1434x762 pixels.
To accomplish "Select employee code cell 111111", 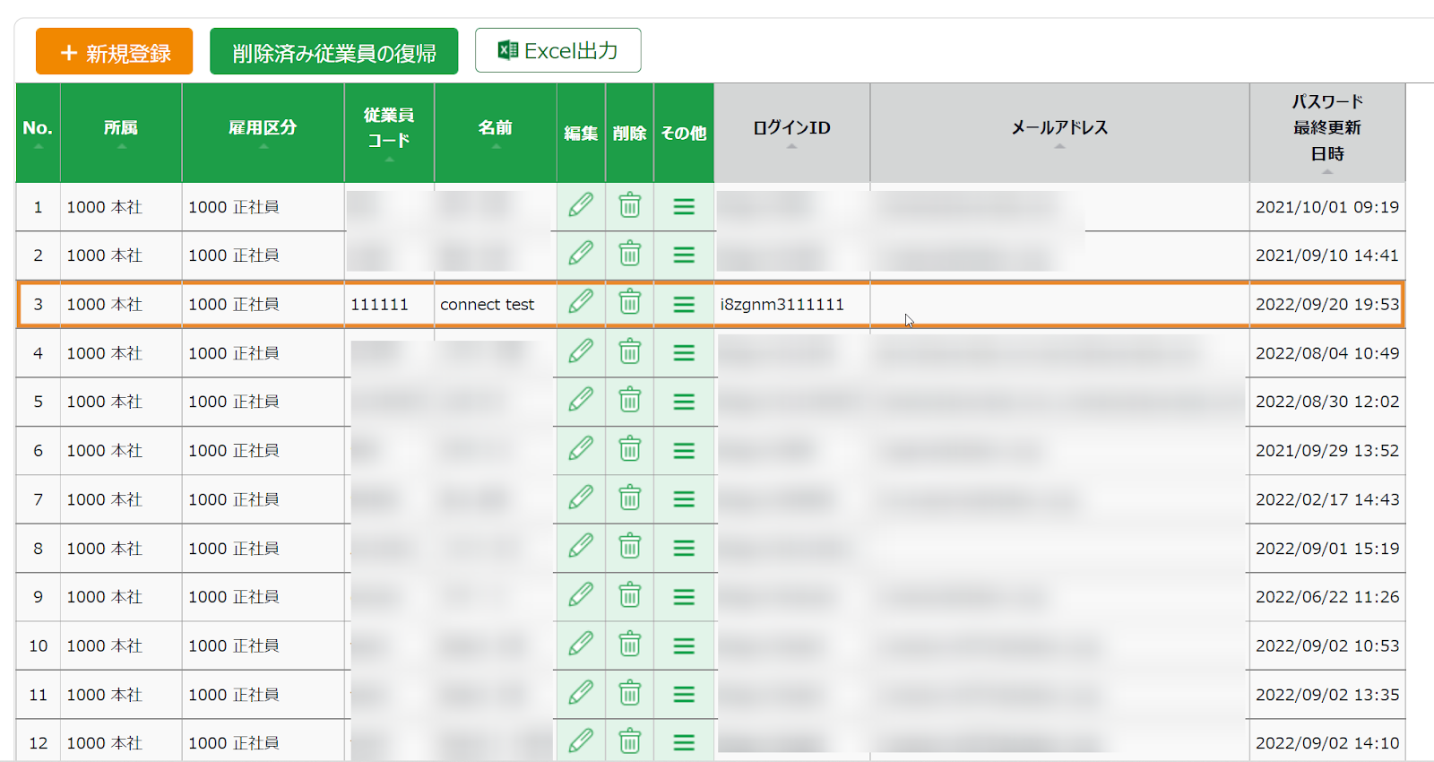I will pos(379,305).
